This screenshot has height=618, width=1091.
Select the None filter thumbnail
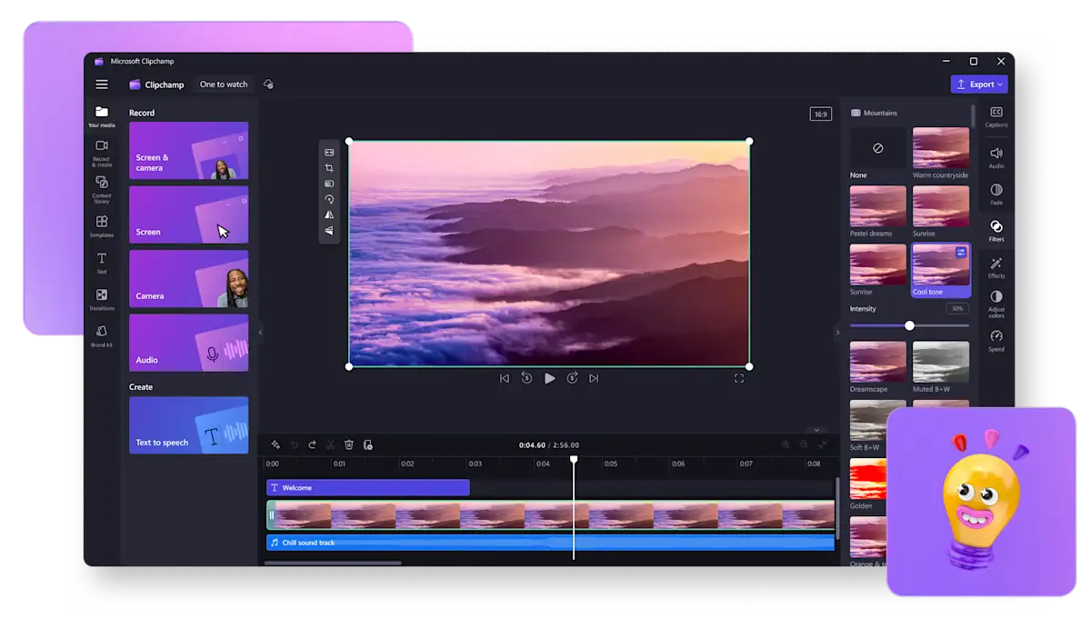[x=878, y=147]
